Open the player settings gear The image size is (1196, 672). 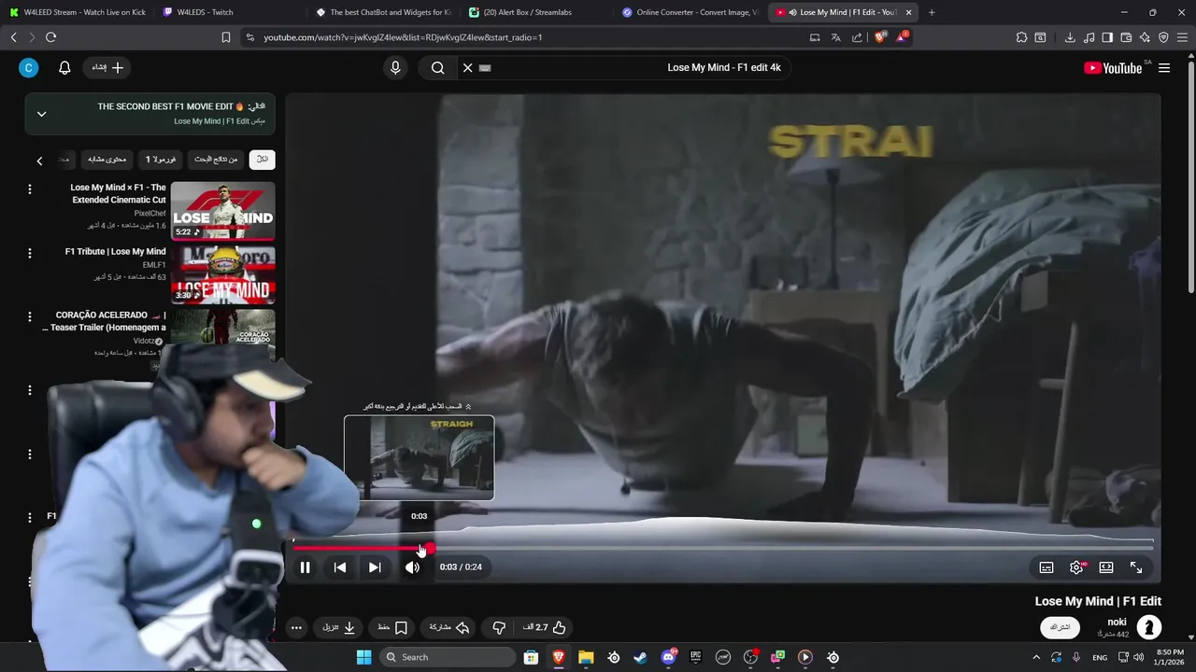coord(1076,567)
